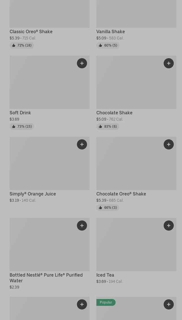Open Vanilla Shake item title

110,31
